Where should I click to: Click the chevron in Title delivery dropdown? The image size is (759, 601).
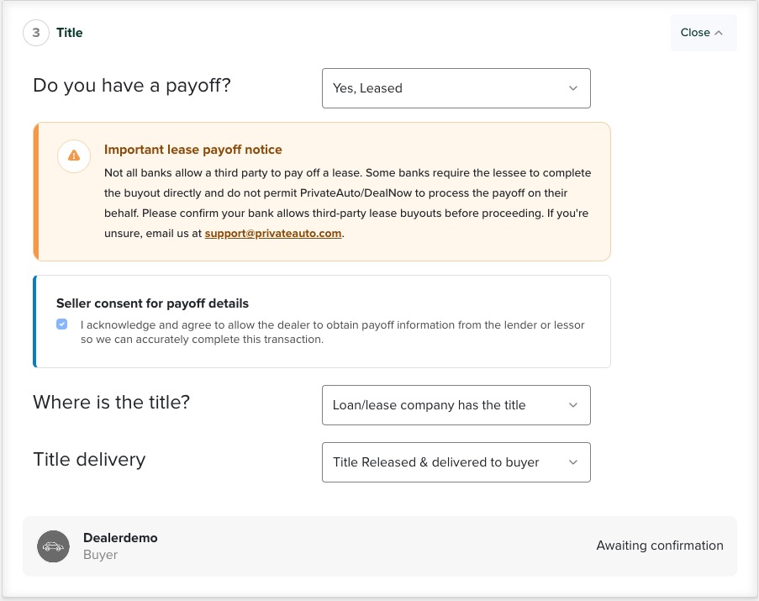point(572,462)
